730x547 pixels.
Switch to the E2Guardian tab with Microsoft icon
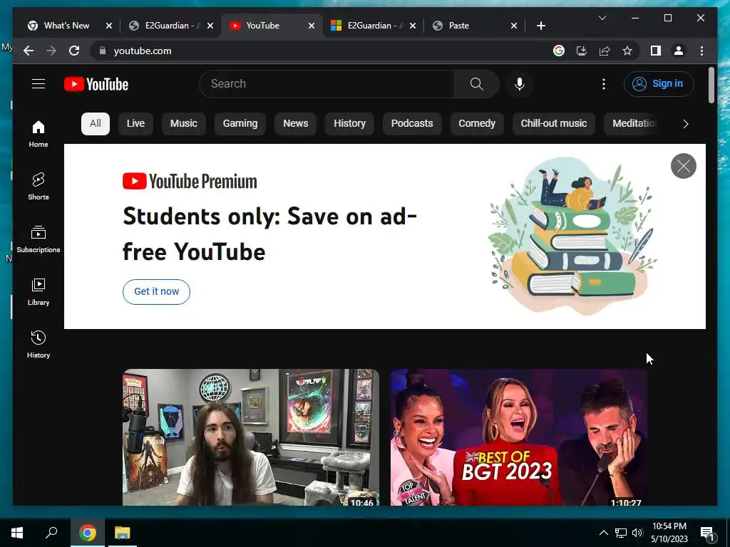(374, 26)
